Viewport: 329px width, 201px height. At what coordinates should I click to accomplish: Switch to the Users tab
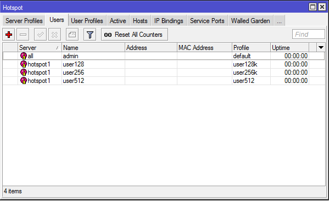point(57,20)
